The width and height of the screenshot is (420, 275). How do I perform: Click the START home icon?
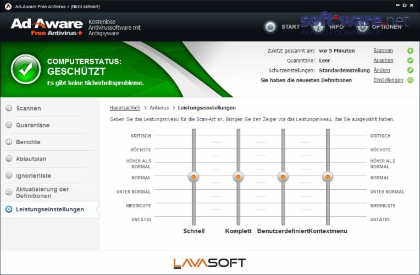[x=270, y=27]
